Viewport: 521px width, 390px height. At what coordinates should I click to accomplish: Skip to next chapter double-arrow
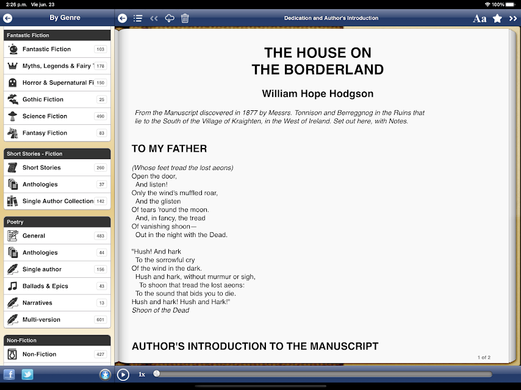click(513, 19)
